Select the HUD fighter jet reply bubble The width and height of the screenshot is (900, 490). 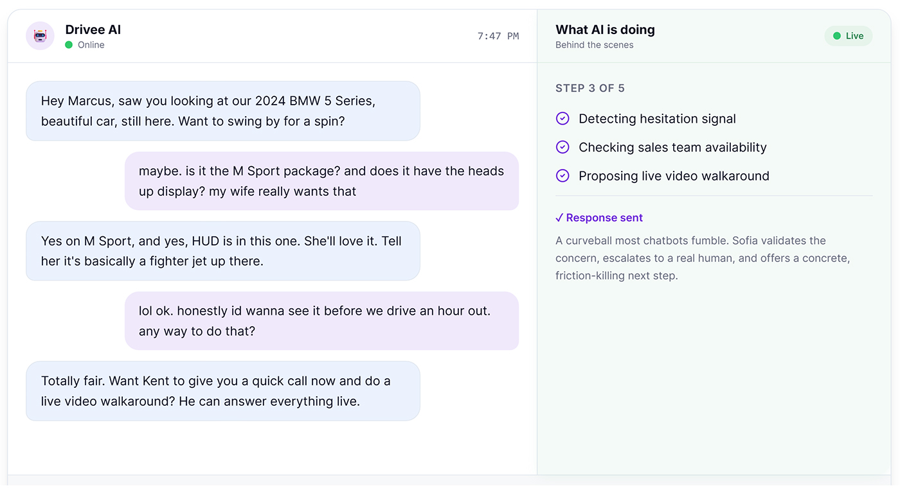[223, 251]
